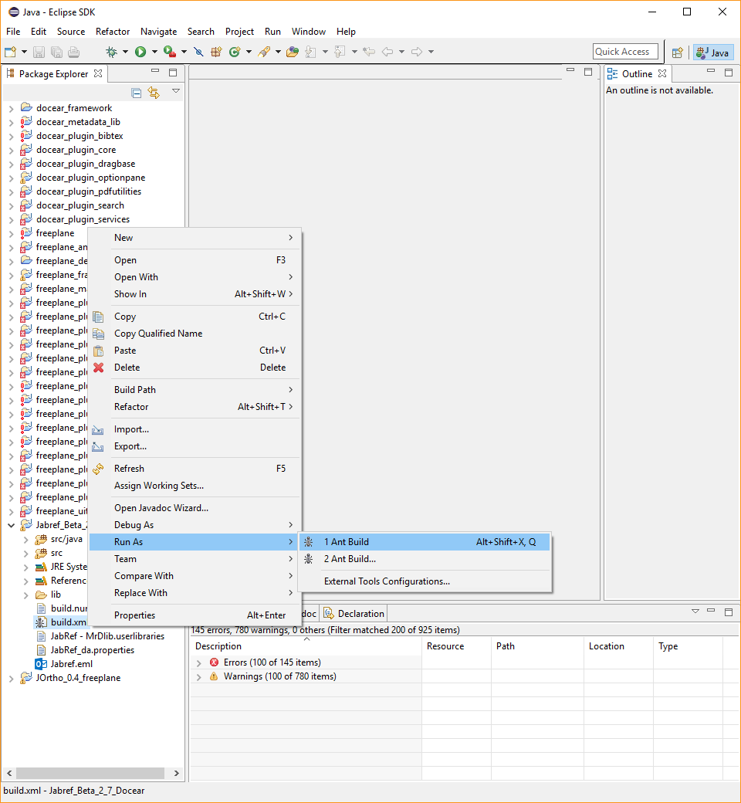Open External Tools Configurations...
Screen dimensions: 741x803
425,581
